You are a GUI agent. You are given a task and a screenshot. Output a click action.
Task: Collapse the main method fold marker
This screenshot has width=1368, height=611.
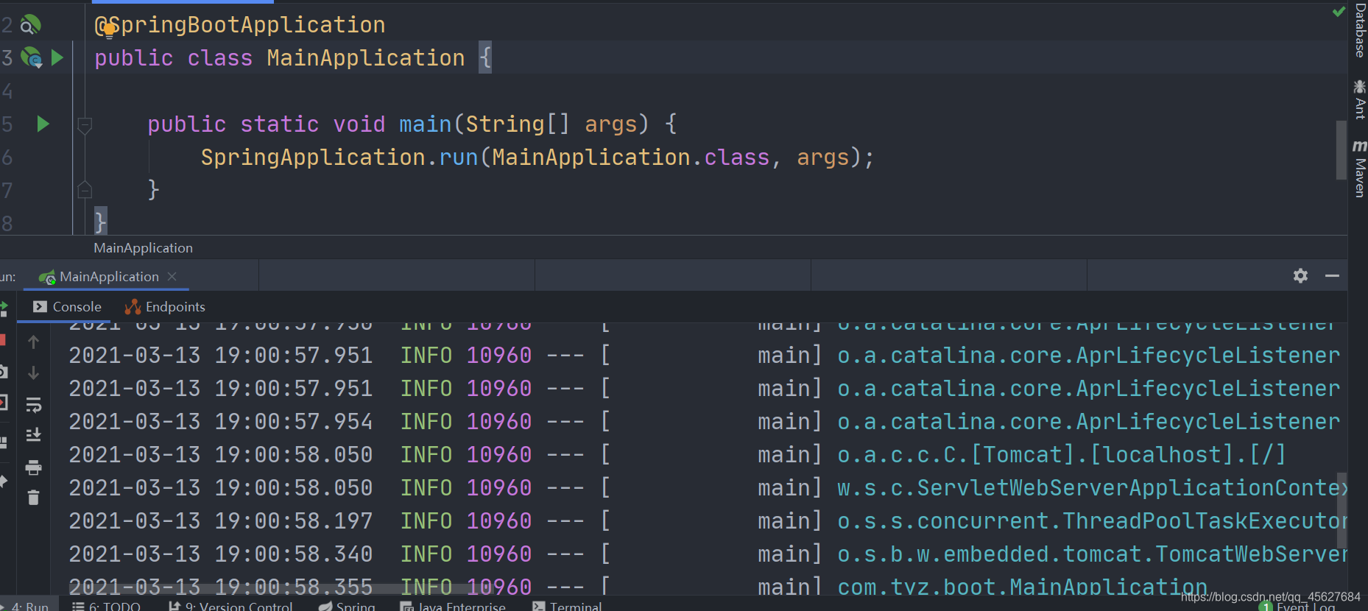[x=85, y=124]
